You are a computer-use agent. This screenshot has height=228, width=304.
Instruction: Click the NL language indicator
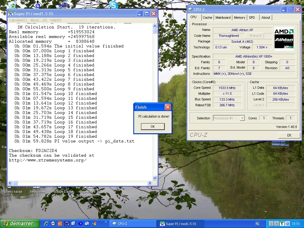tap(257, 224)
